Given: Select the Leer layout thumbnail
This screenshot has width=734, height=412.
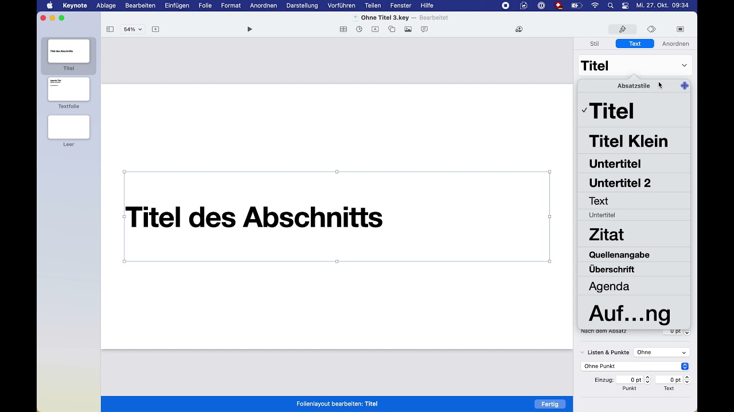Looking at the screenshot, I should click(69, 127).
